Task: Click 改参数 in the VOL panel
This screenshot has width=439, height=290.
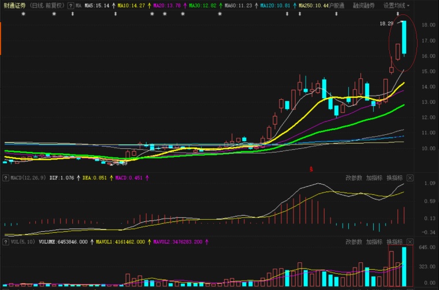Action: coord(354,242)
